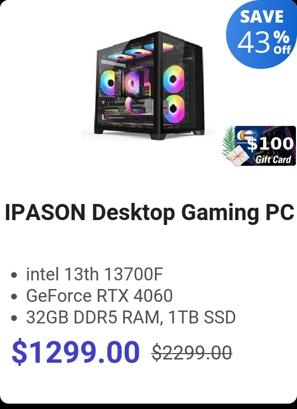Image resolution: width=297 pixels, height=409 pixels.
Task: Click the Newegg logo on the gift card
Action: pyautogui.click(x=246, y=135)
